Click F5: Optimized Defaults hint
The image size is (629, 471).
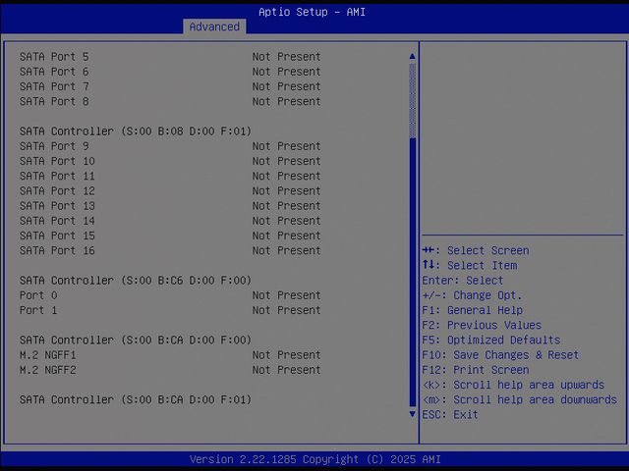491,340
